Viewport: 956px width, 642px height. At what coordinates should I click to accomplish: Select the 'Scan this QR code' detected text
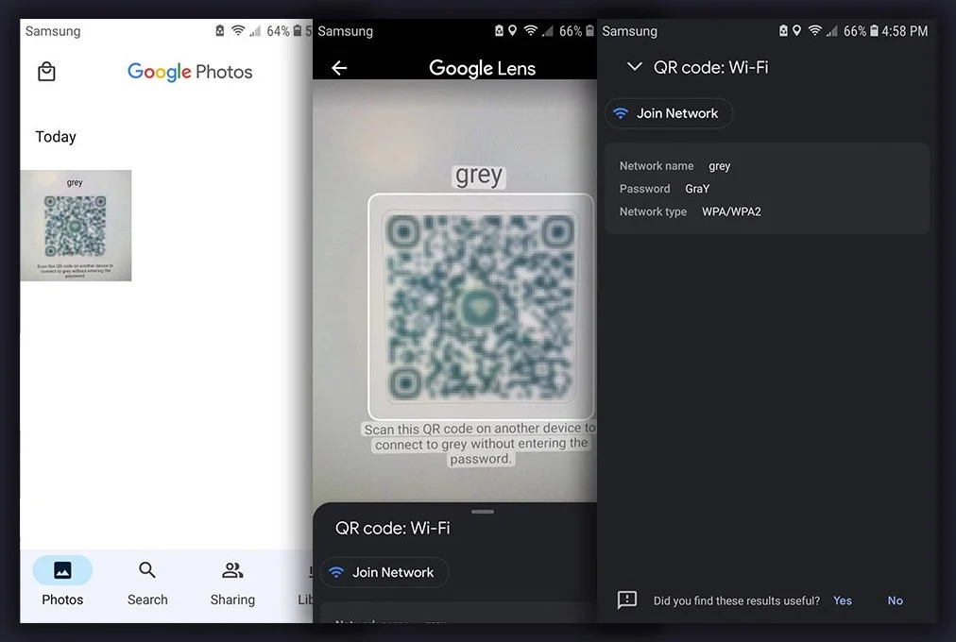pos(481,444)
